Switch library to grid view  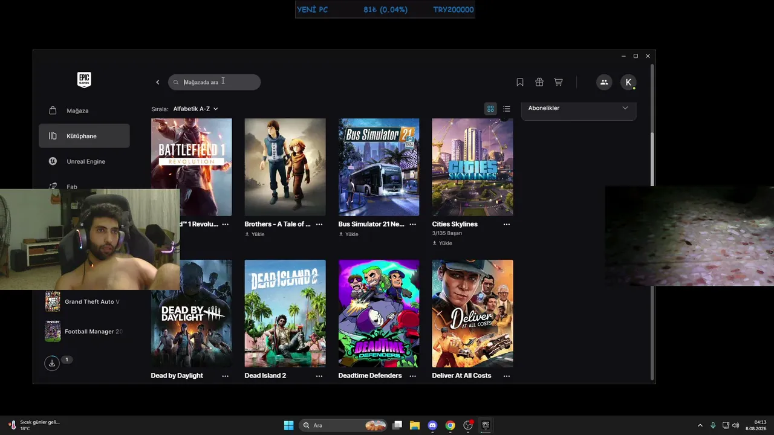click(490, 109)
